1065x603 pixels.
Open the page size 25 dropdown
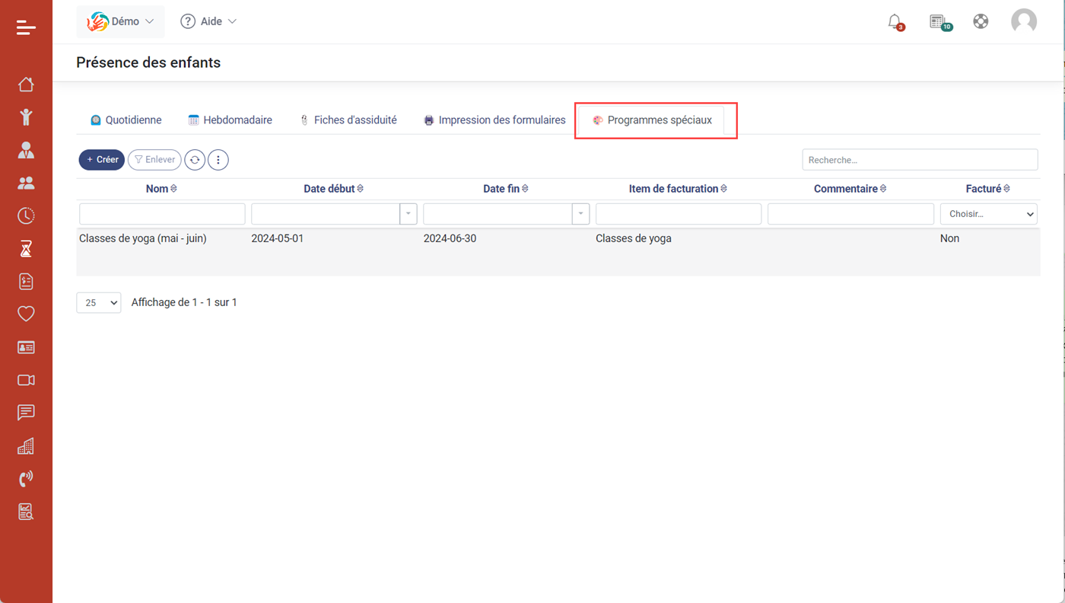tap(99, 302)
